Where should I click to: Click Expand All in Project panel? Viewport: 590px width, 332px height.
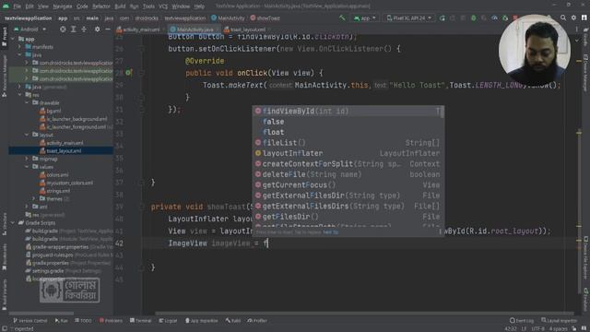click(x=74, y=29)
